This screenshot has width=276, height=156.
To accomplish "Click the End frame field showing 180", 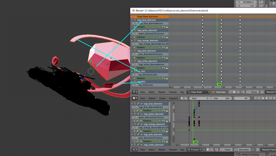I will [222, 98].
